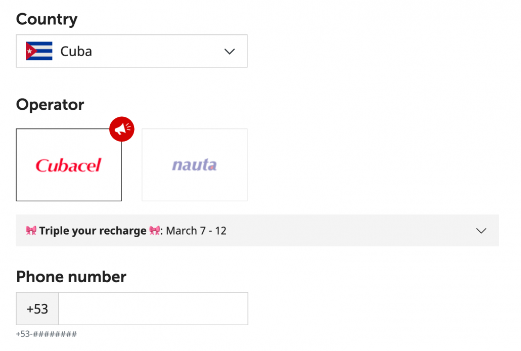Select the Cubacel operator
Image resolution: width=521 pixels, height=351 pixels.
pos(69,165)
